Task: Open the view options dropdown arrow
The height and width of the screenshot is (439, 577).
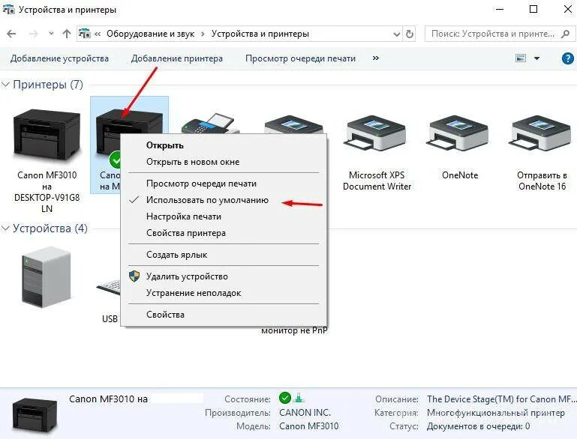Action: coord(537,58)
